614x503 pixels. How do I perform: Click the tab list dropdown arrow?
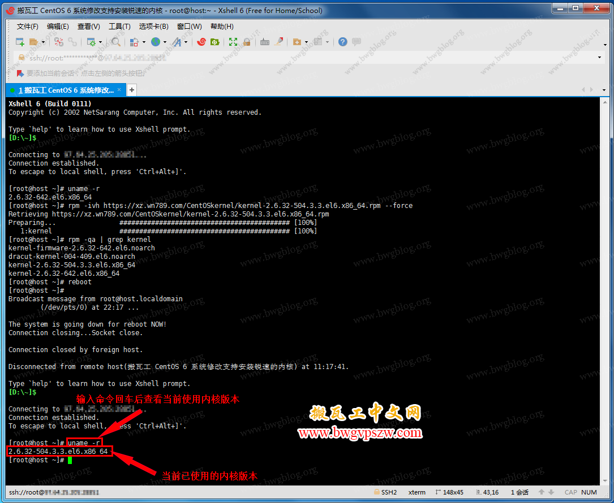click(x=604, y=90)
